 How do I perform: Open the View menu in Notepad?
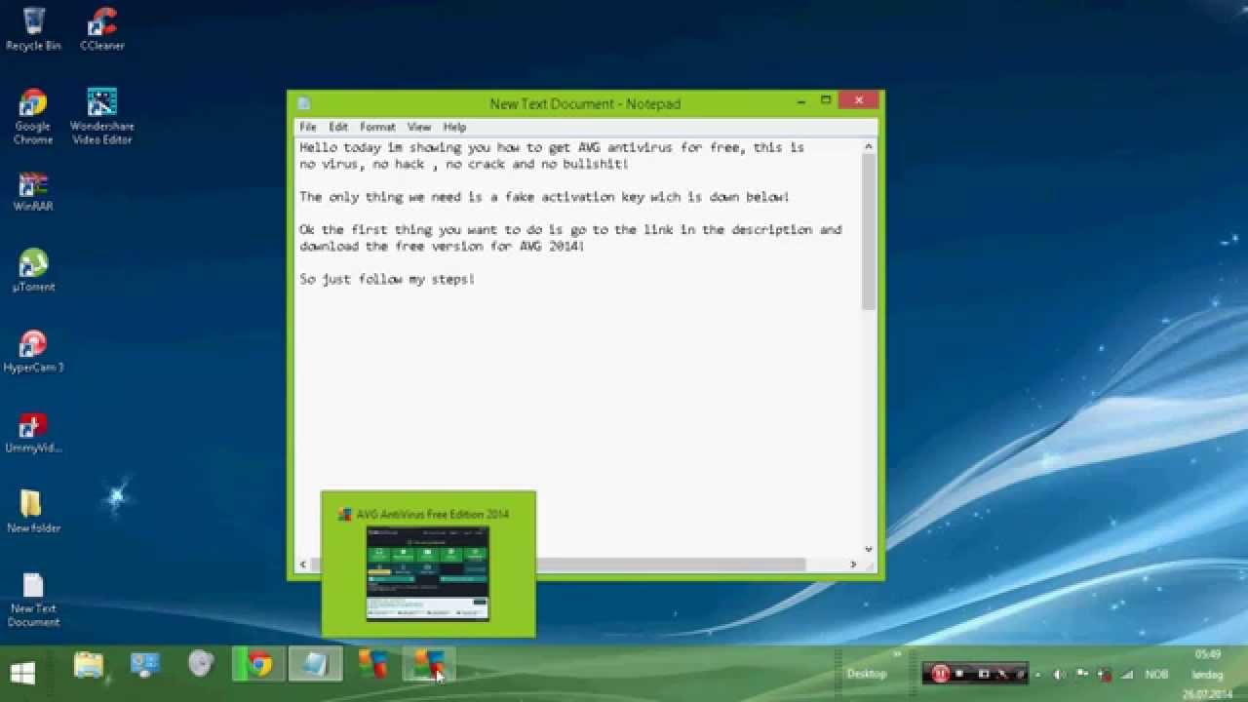(419, 127)
